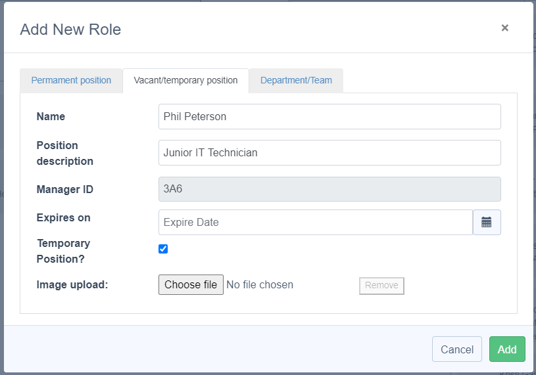This screenshot has height=375, width=536.
Task: Open the Department/Team tab
Action: click(x=296, y=80)
